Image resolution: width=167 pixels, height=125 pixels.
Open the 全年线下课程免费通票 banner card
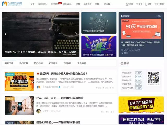[99, 46]
